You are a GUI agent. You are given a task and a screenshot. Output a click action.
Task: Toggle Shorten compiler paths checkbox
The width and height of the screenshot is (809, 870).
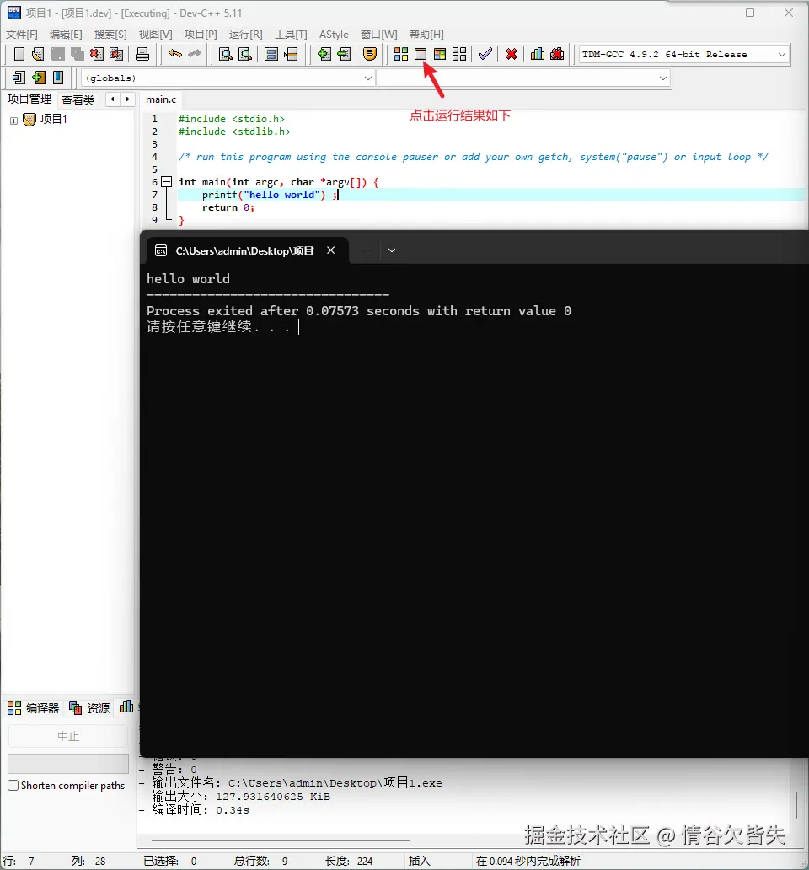[x=13, y=785]
